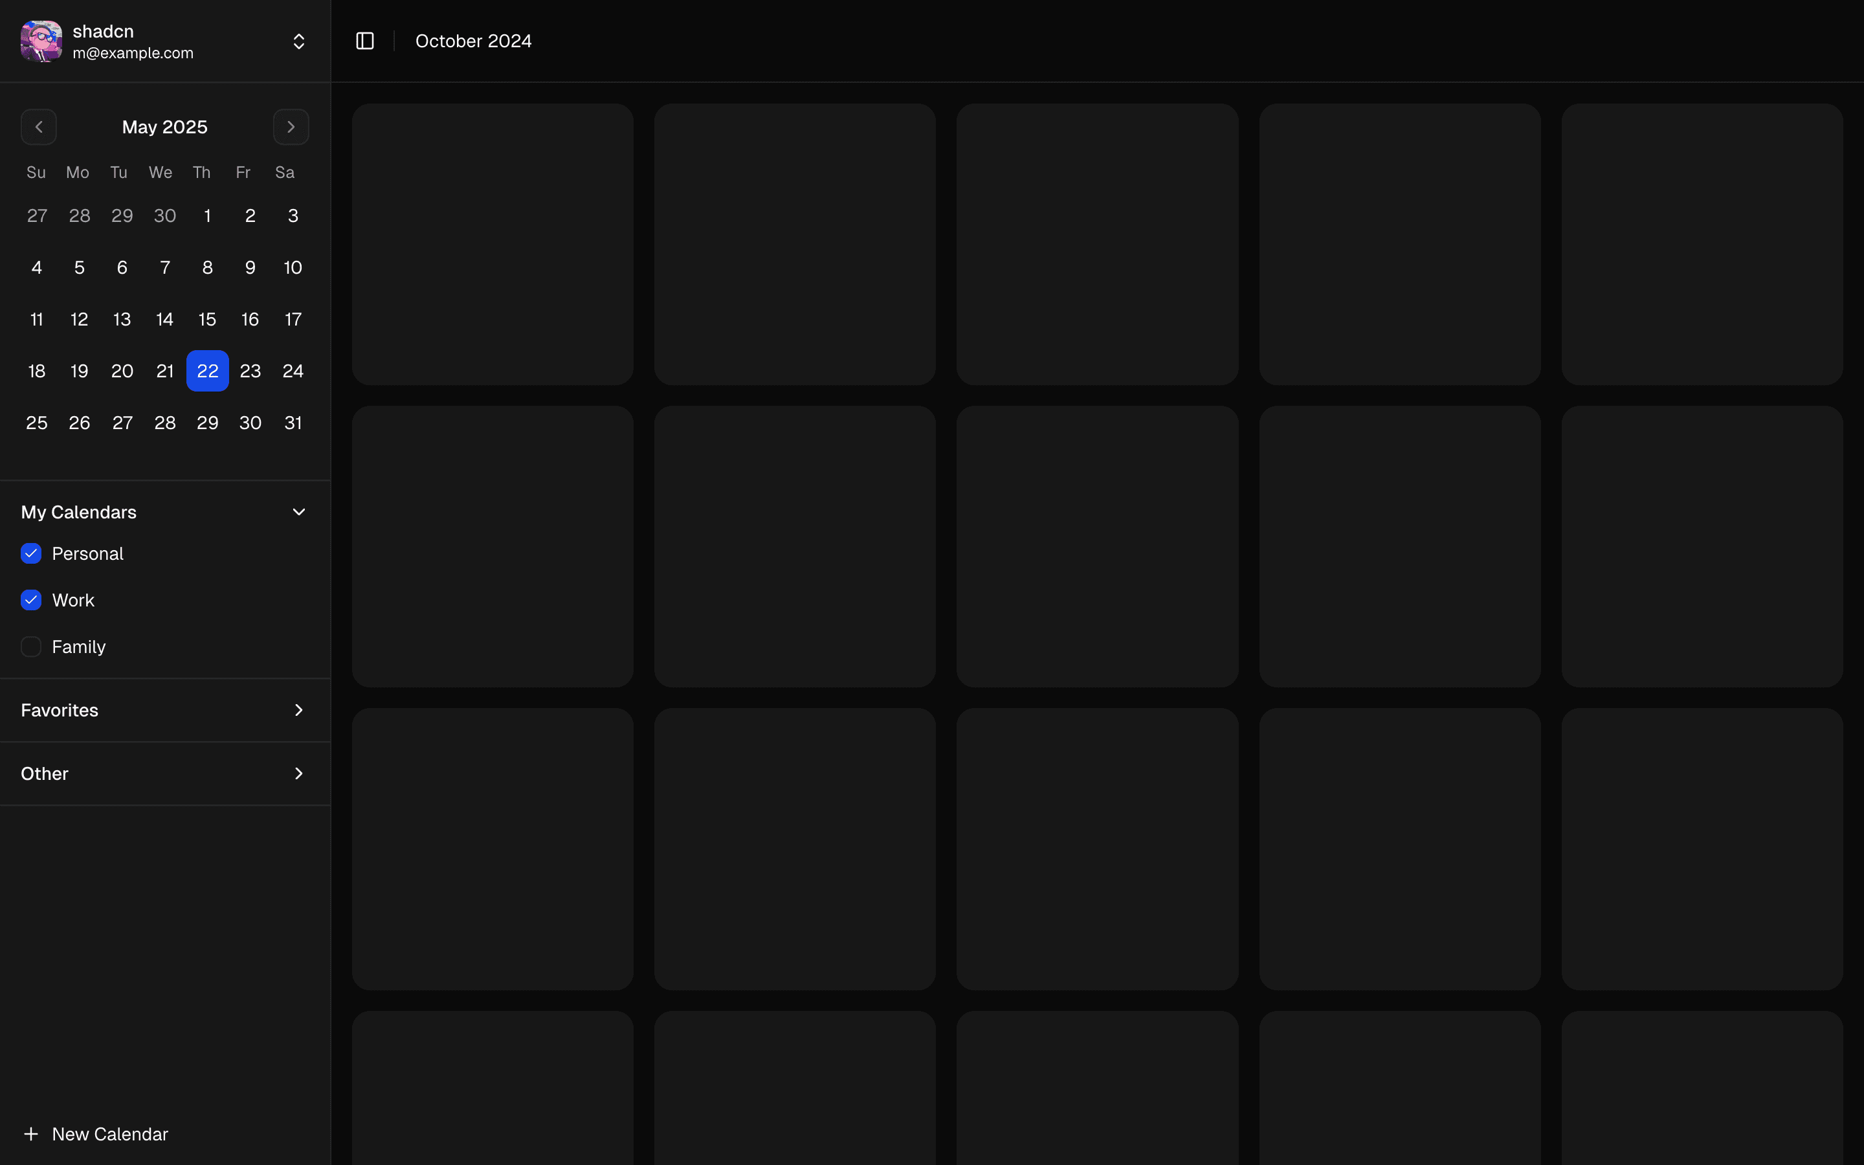This screenshot has height=1165, width=1864.
Task: Click the shadcn user avatar
Action: coord(41,41)
